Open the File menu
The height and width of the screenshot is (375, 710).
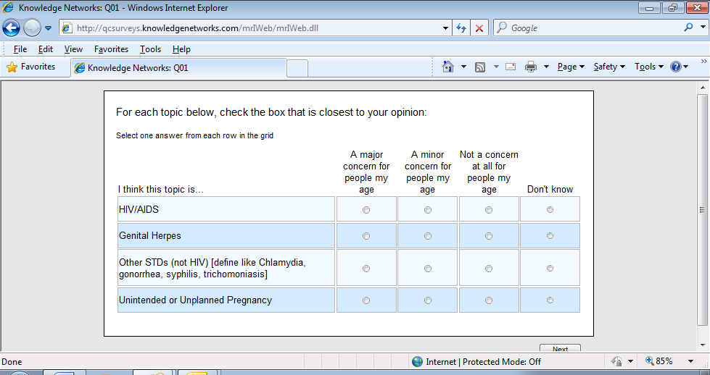(x=20, y=49)
